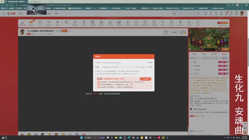Click the 打开直播伴侣 button
The height and width of the screenshot is (140, 249).
coord(145,79)
